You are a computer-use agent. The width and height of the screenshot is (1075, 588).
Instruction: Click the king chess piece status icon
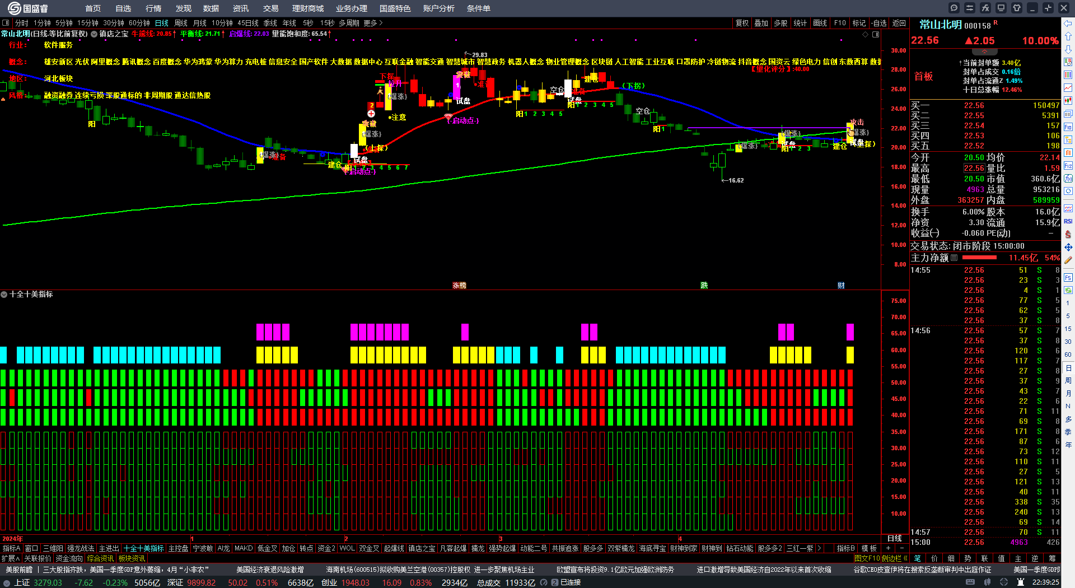(1021, 582)
